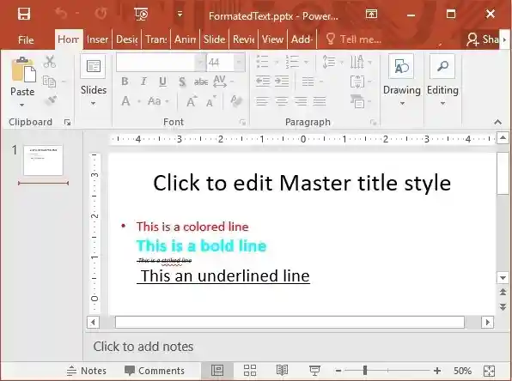Click the Cut scissors icon
This screenshot has width=512, height=381.
(50, 62)
